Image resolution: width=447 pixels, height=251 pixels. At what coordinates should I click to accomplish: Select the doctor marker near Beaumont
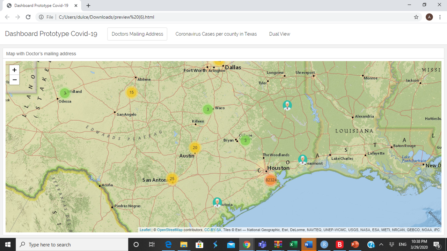pos(302,160)
